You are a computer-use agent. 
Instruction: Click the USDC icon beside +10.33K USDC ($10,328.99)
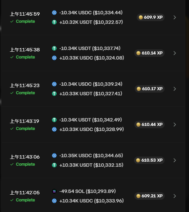pos(54,129)
